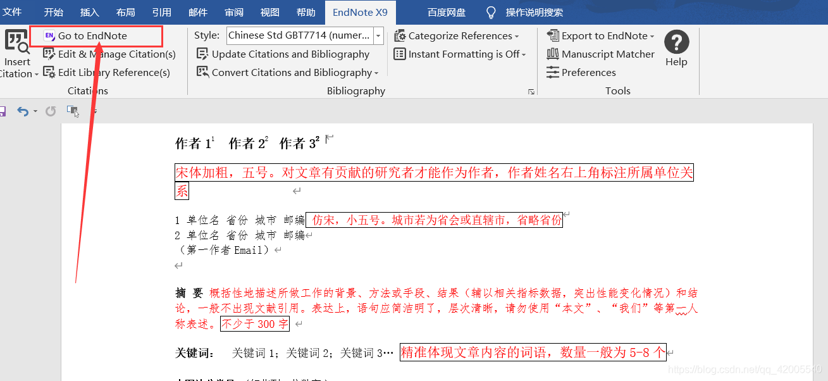828x381 pixels.
Task: Redo the last action
Action: tap(49, 110)
